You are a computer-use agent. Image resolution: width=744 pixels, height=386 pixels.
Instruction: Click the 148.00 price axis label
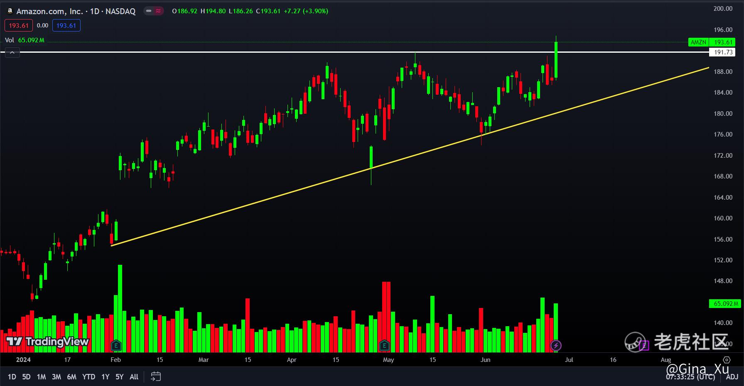[723, 281]
